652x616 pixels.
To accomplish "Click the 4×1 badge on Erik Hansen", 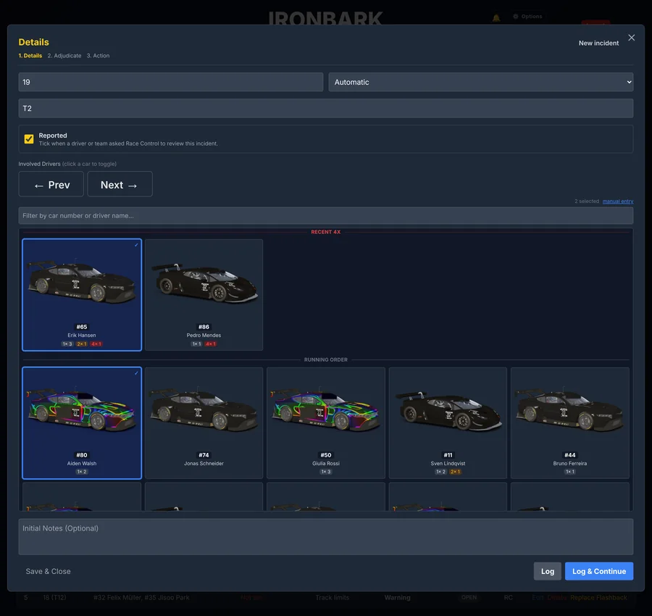I will point(96,344).
